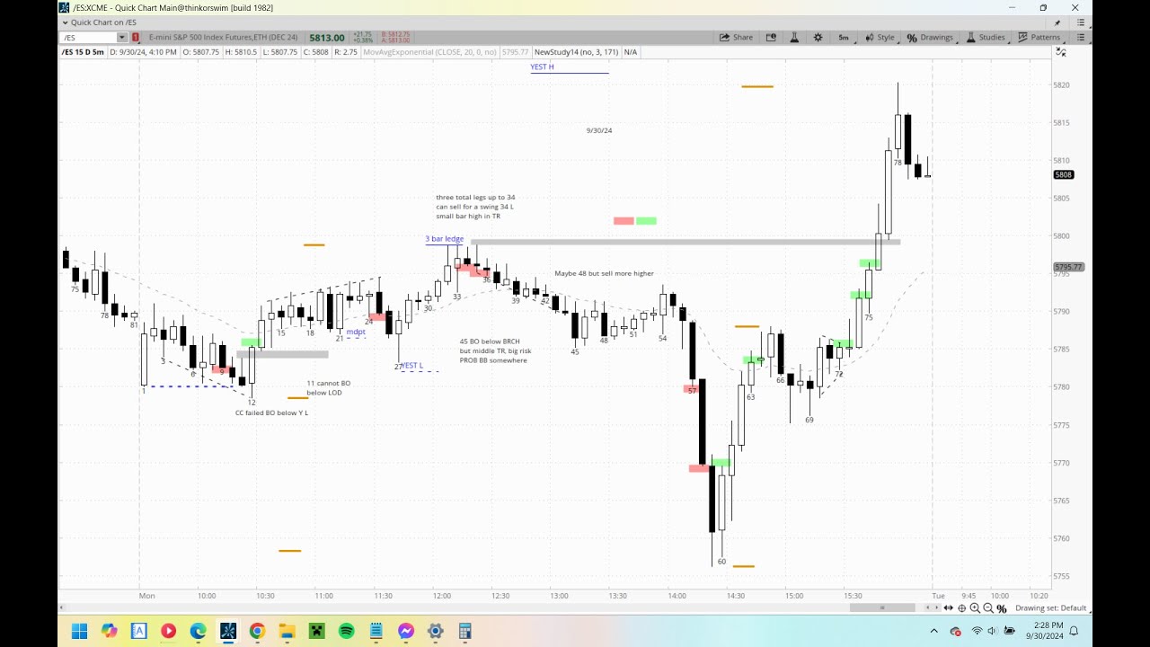Viewport: 1150px width, 647px height.
Task: Click the crosshair pan icon
Action: coord(961,608)
